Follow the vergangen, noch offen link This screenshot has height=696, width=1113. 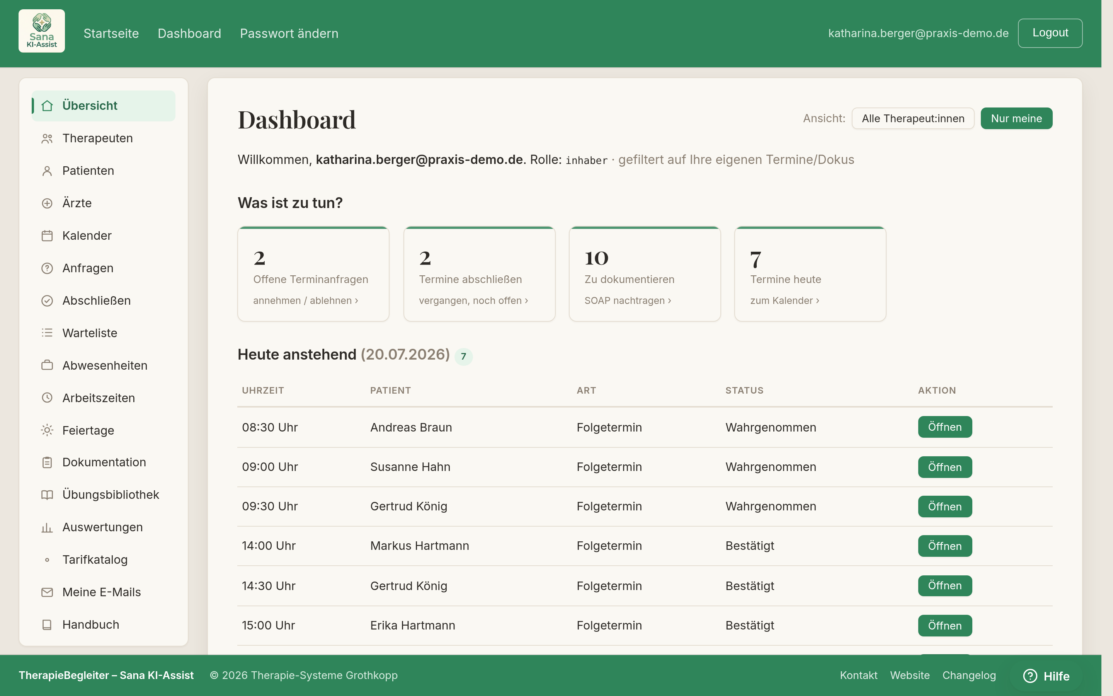point(473,300)
